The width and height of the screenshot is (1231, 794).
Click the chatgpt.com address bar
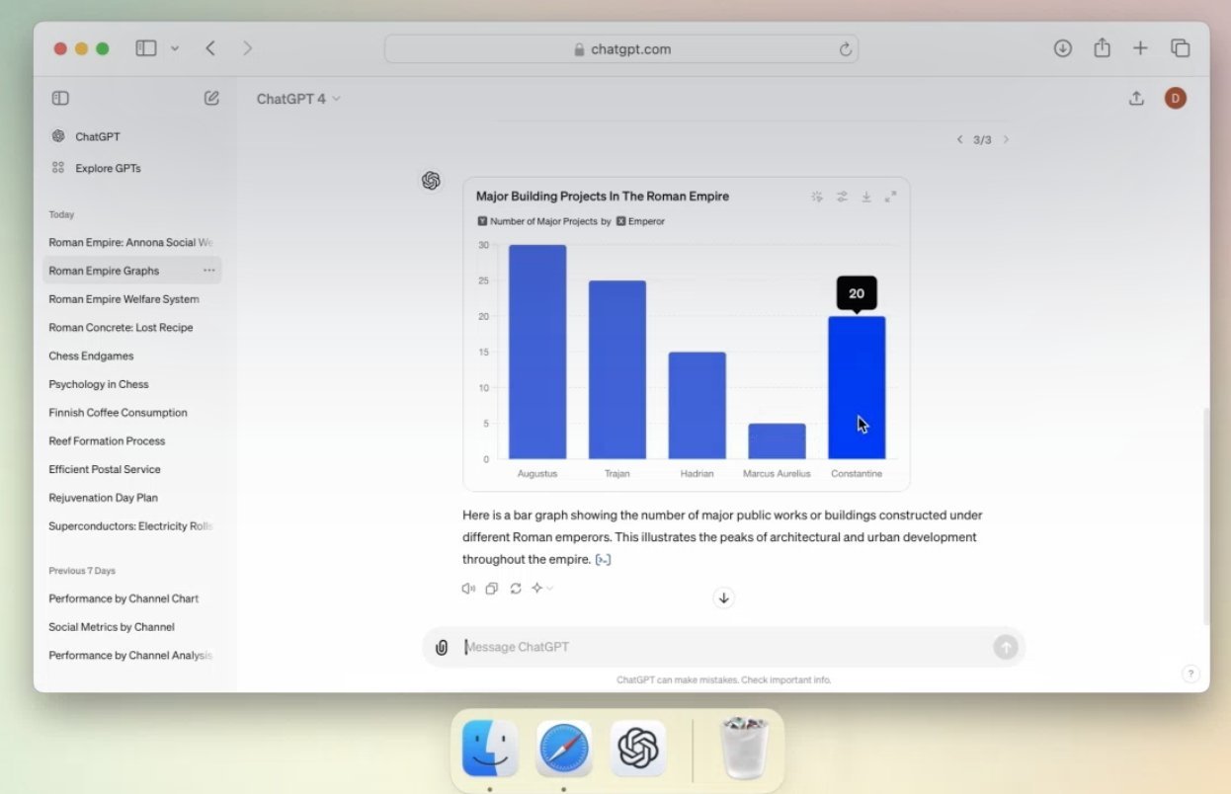coord(620,49)
